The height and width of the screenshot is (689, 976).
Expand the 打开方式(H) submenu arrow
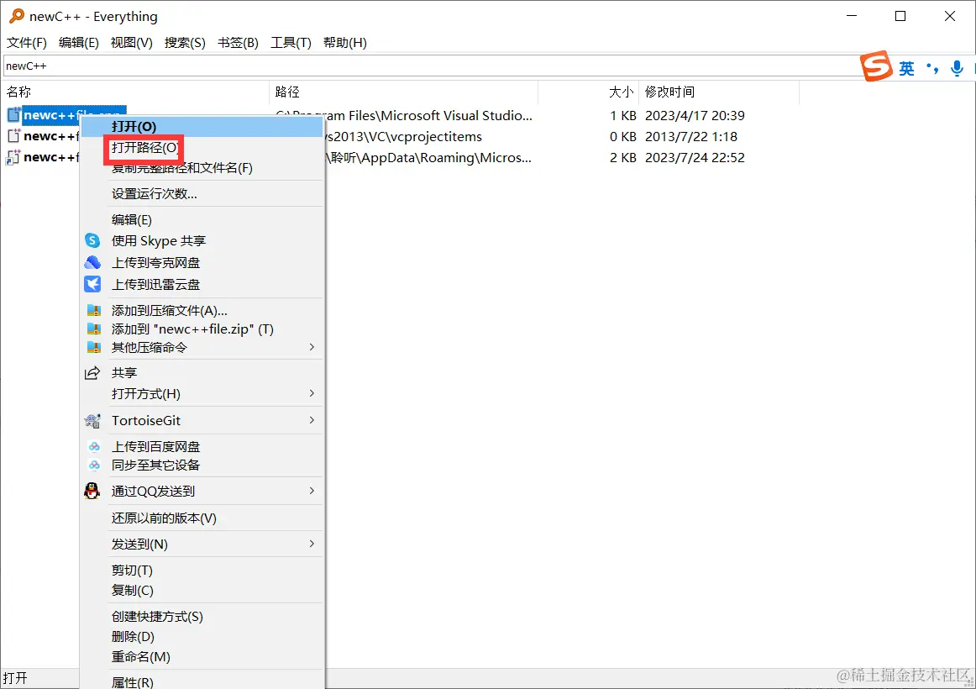(x=312, y=393)
